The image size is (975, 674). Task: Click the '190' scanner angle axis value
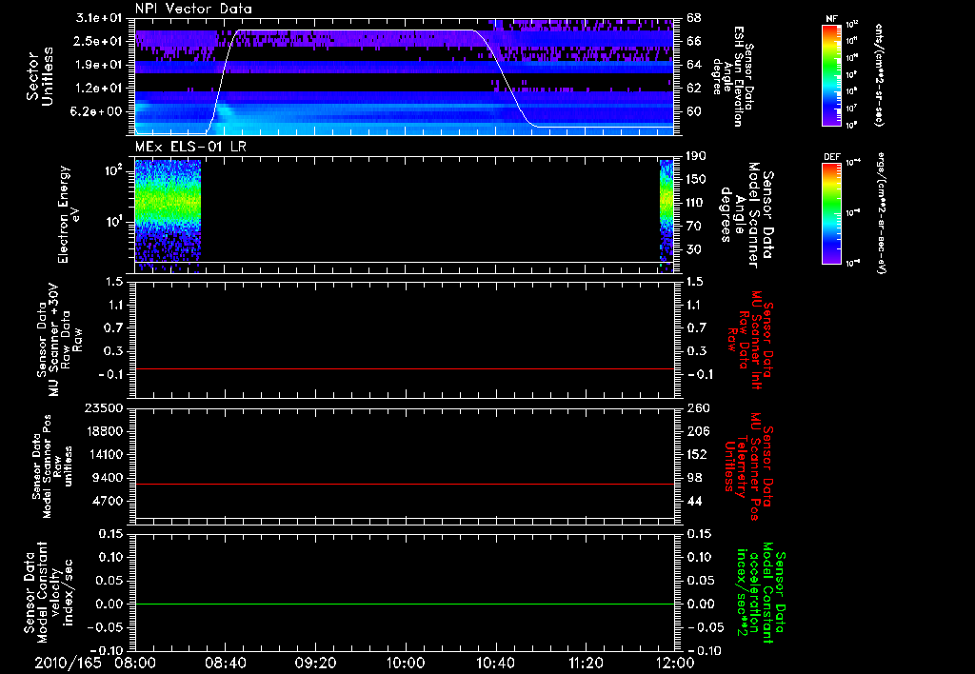point(696,155)
